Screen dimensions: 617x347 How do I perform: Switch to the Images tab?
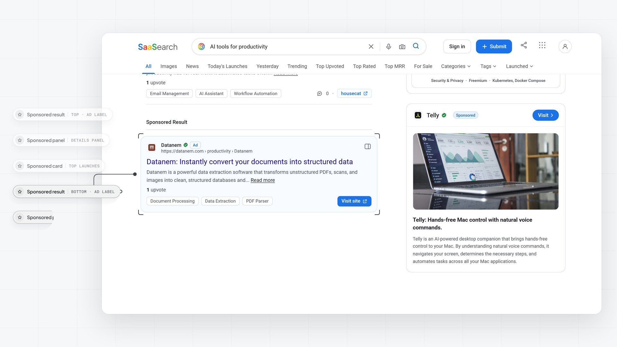click(169, 66)
